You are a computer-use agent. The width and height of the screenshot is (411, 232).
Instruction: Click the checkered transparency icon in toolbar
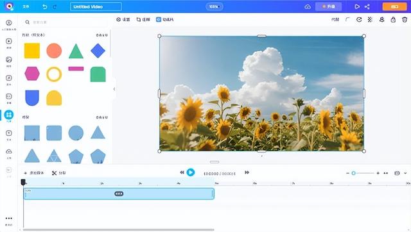(x=370, y=19)
